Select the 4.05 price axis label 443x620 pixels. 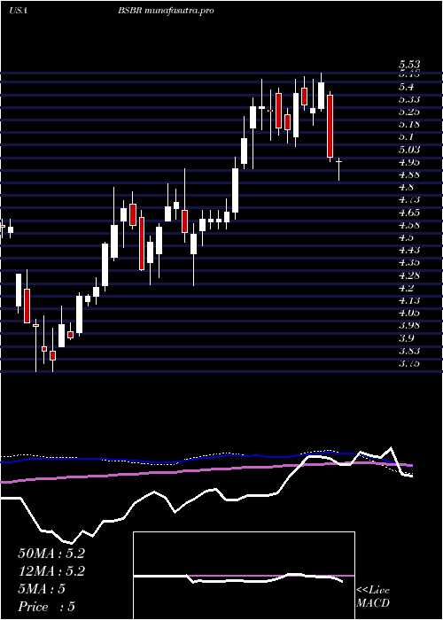pyautogui.click(x=409, y=314)
